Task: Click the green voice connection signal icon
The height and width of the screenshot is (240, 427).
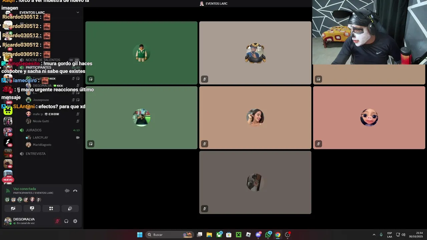Action: tap(8, 191)
